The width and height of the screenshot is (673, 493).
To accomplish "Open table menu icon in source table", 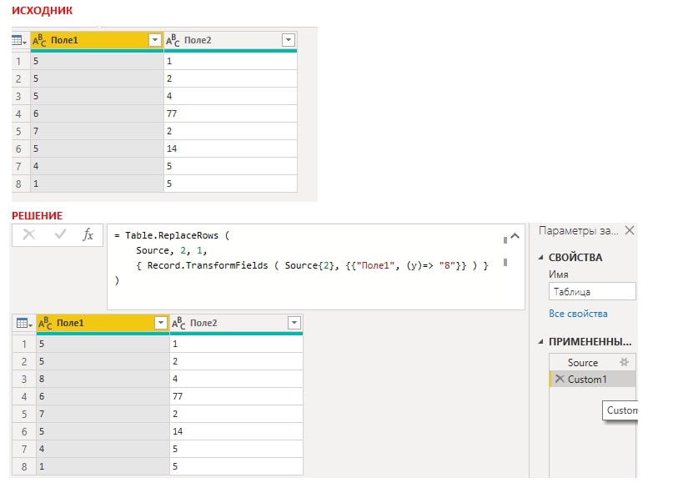I will [19, 40].
